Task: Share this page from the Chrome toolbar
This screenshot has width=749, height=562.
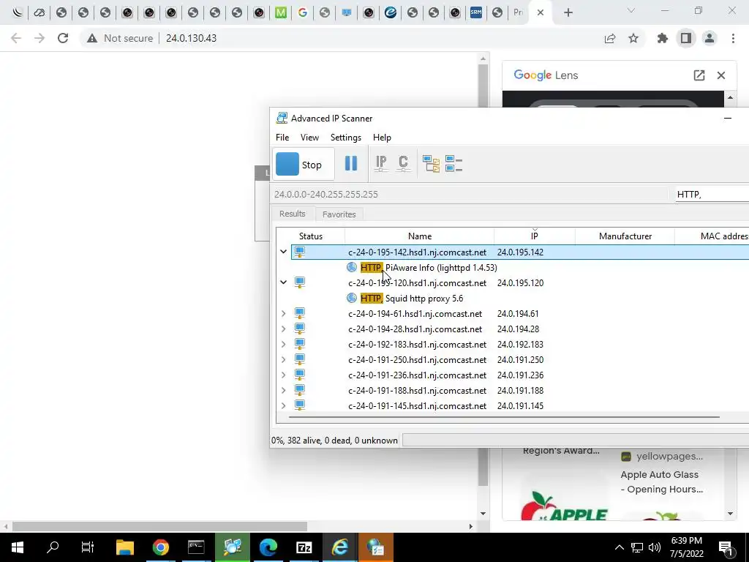Action: pyautogui.click(x=610, y=38)
